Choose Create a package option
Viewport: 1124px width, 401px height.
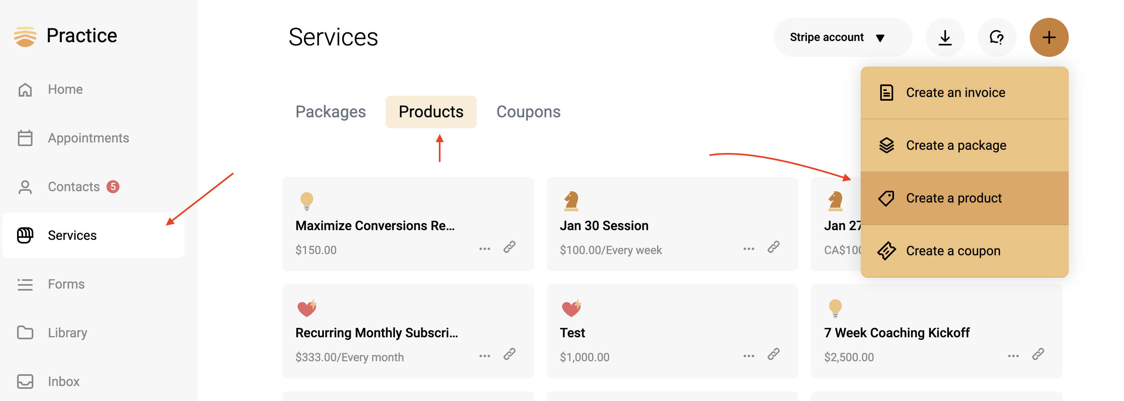coord(964,146)
